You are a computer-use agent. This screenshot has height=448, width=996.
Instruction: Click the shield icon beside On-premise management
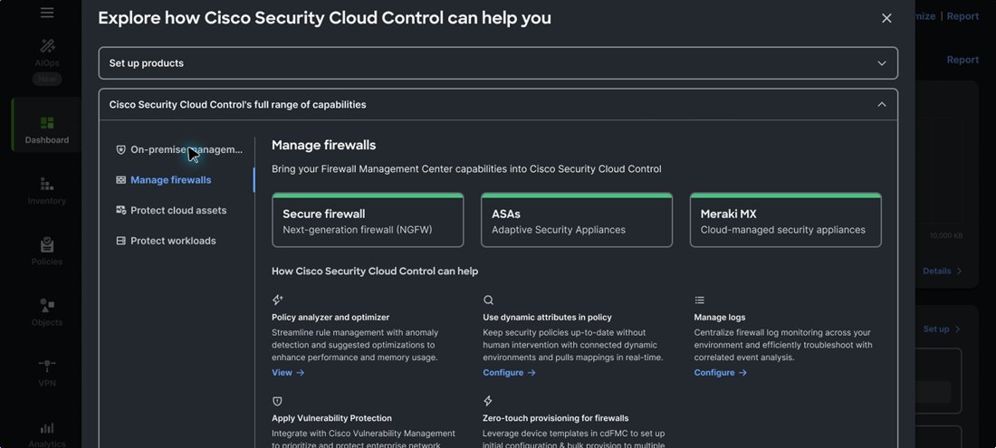(120, 149)
